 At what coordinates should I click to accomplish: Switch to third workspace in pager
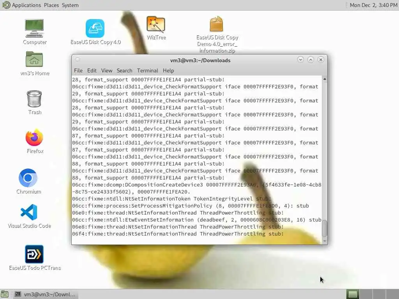point(379,294)
